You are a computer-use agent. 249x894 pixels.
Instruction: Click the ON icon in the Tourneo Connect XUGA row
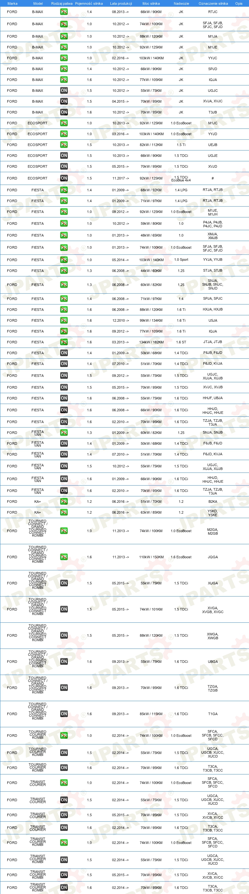click(x=64, y=583)
